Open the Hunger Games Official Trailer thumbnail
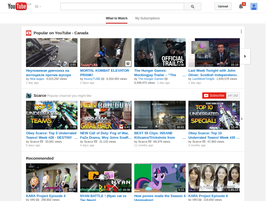269x201 pixels. click(x=160, y=53)
